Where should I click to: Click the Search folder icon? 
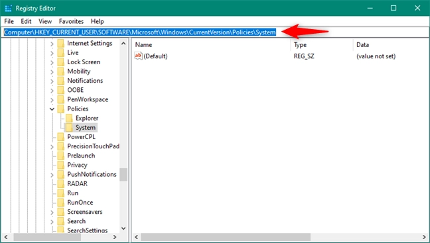click(x=61, y=221)
